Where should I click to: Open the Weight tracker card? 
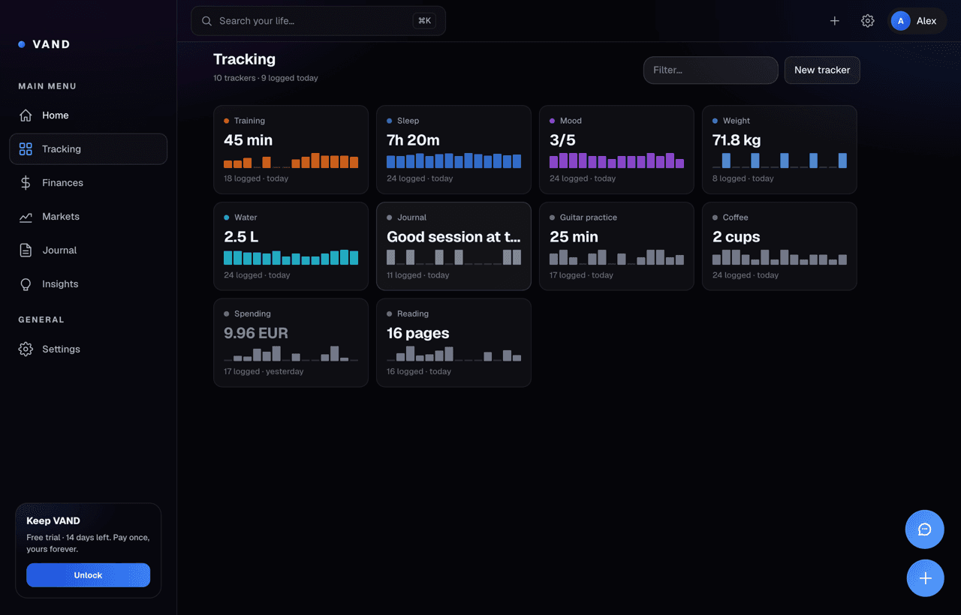[x=779, y=149]
